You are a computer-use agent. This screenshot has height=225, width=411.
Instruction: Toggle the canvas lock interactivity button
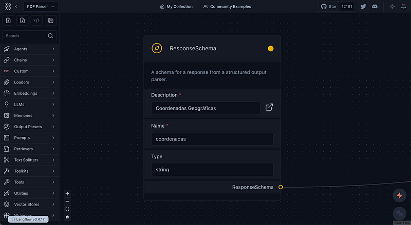[67, 217]
